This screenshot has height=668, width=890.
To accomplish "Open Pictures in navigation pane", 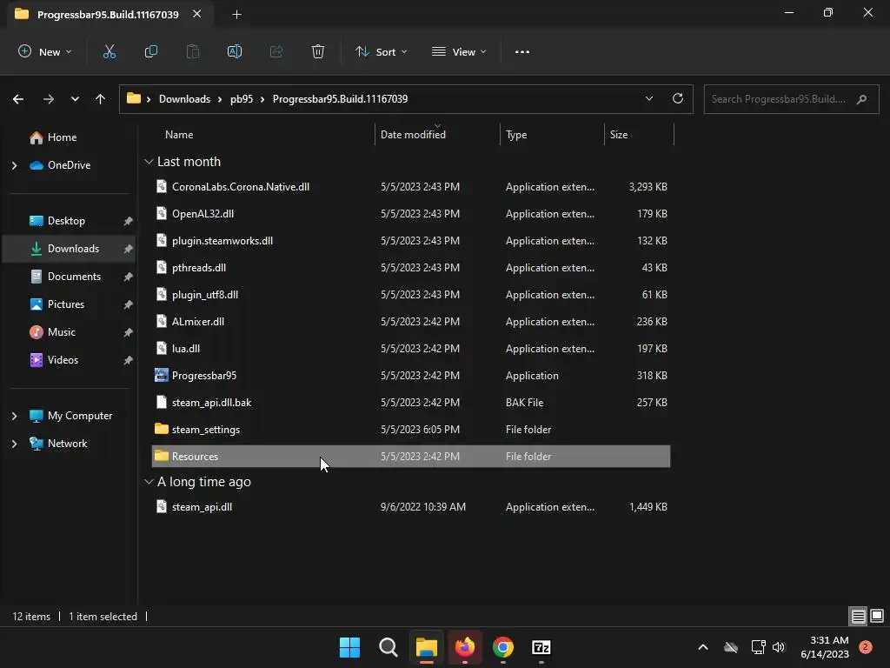I will click(x=66, y=304).
